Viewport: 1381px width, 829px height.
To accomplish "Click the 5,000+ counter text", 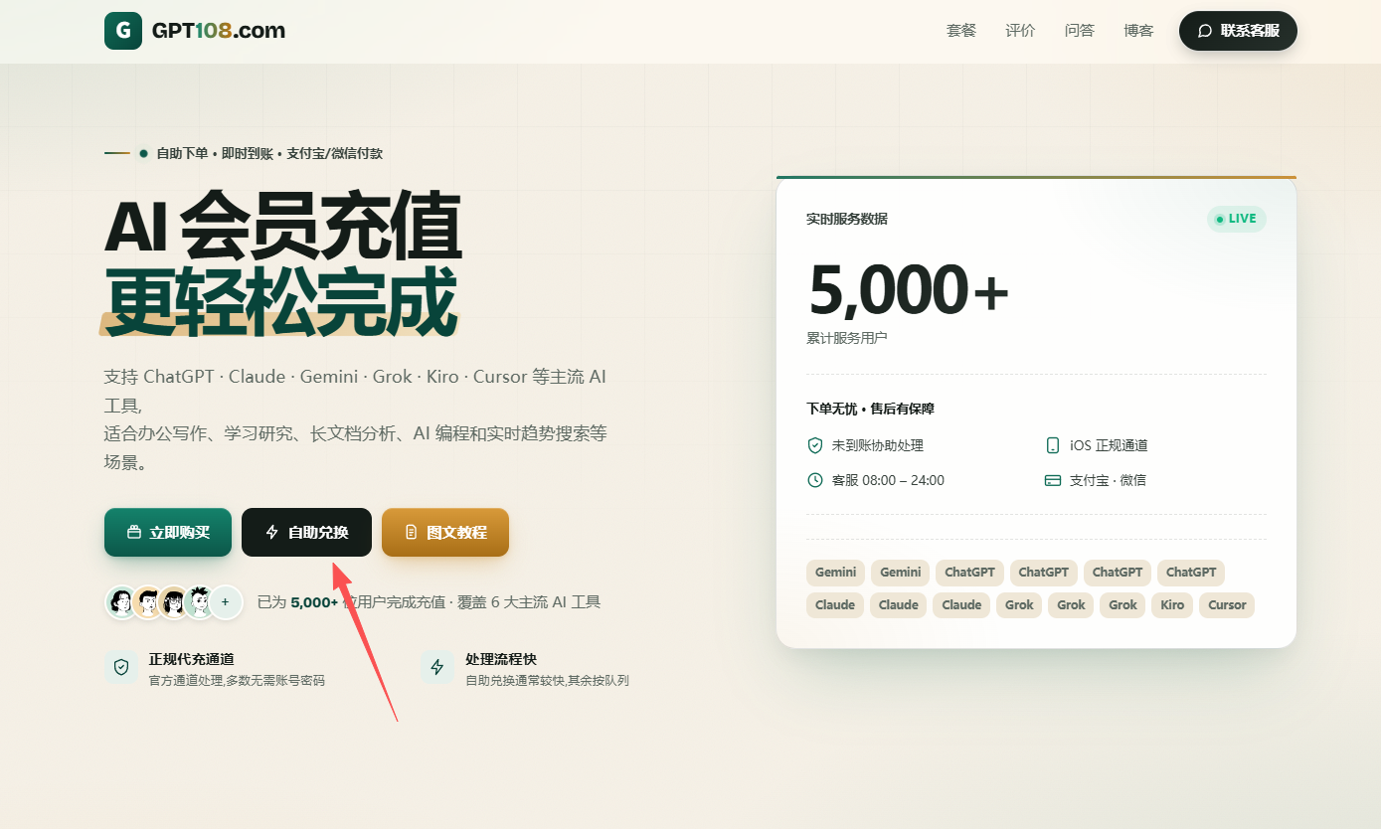I will point(909,290).
